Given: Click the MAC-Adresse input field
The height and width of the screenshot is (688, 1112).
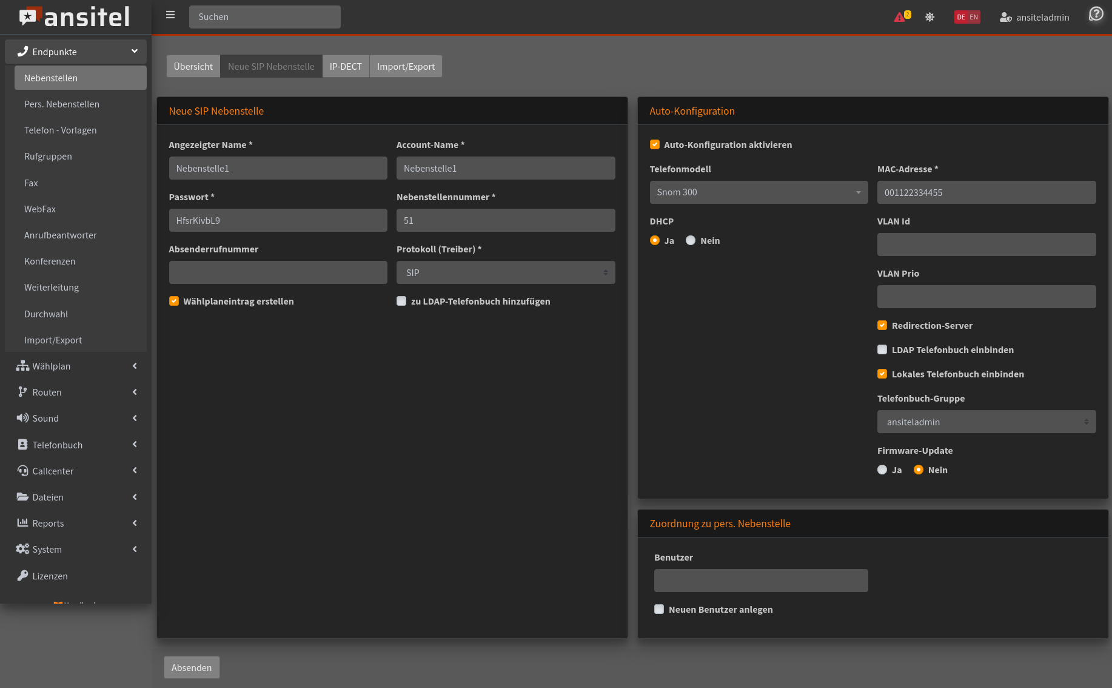Looking at the screenshot, I should 986,192.
